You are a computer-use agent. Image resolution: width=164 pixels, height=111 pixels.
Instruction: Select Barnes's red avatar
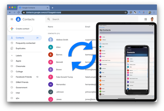(x=51, y=55)
